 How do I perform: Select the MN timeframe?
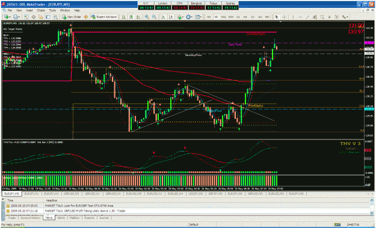pyautogui.click(x=267, y=17)
